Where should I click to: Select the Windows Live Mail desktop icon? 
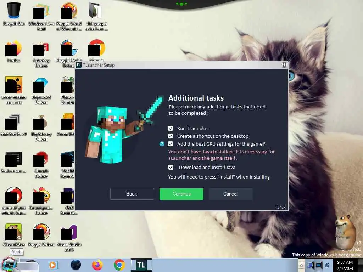(x=41, y=17)
